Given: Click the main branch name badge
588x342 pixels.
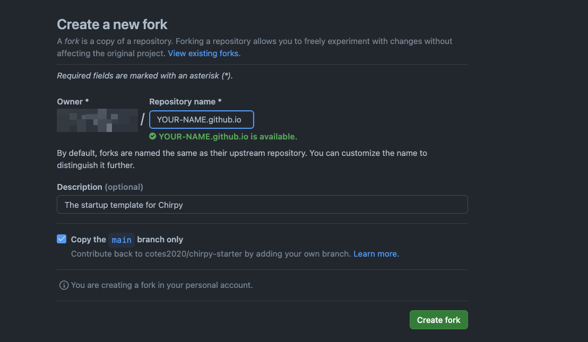Looking at the screenshot, I should click(x=122, y=240).
